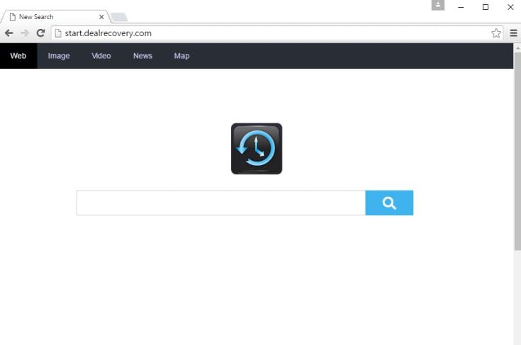Bookmark this page with the star icon
This screenshot has height=345, width=521.
click(x=495, y=33)
